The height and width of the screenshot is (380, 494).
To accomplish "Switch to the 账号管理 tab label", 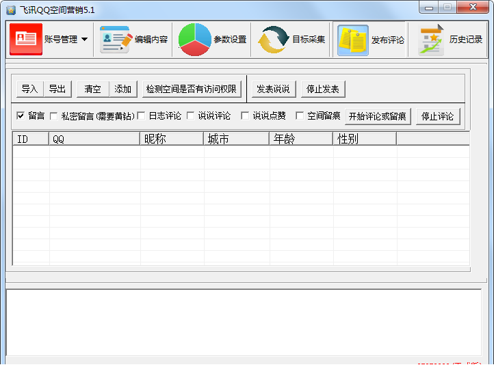I will (61, 40).
